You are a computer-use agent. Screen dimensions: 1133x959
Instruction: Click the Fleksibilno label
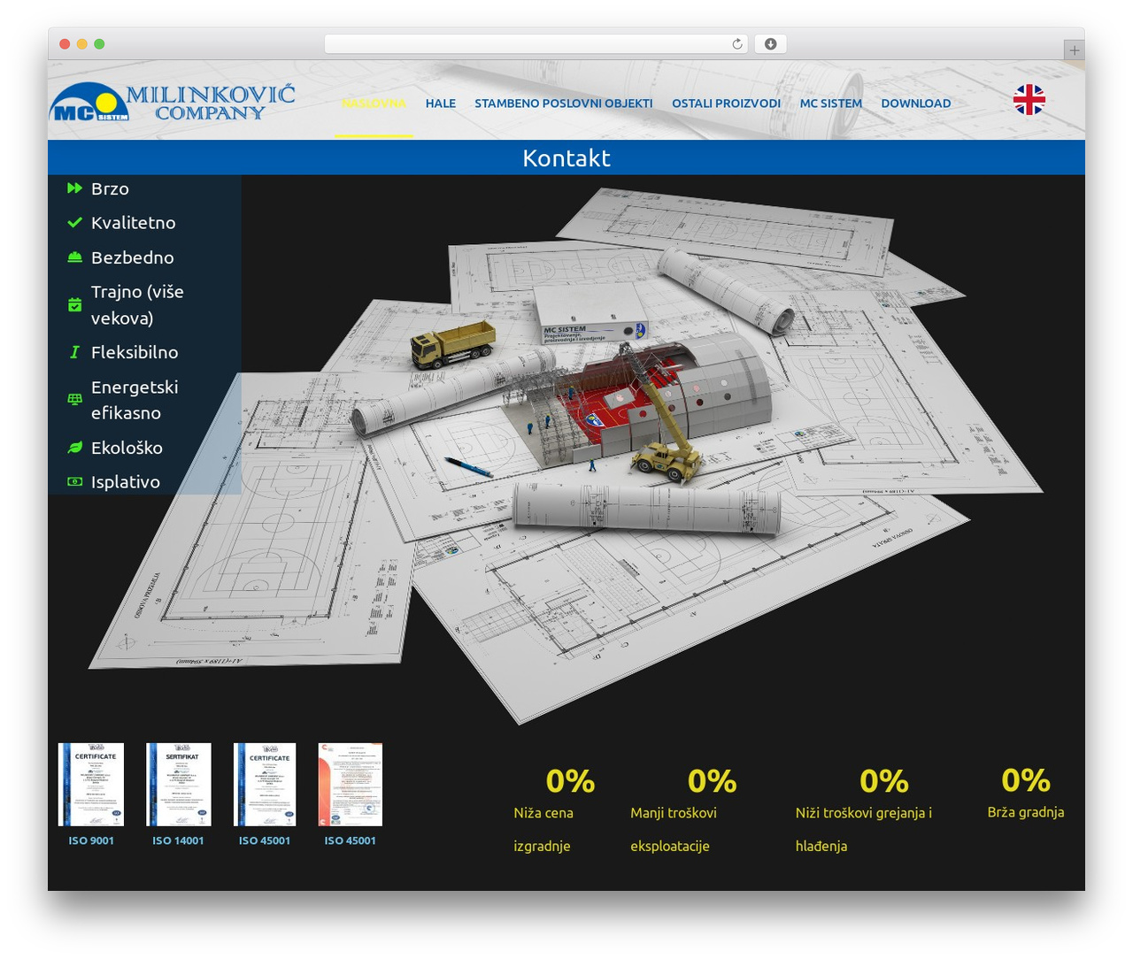[135, 352]
